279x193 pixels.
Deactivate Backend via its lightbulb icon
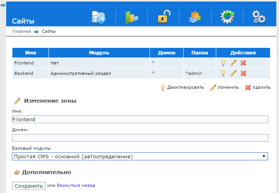[223, 73]
